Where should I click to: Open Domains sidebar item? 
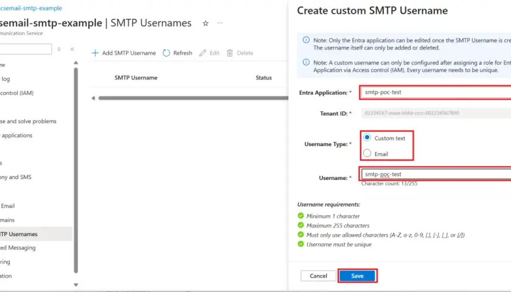pos(7,220)
